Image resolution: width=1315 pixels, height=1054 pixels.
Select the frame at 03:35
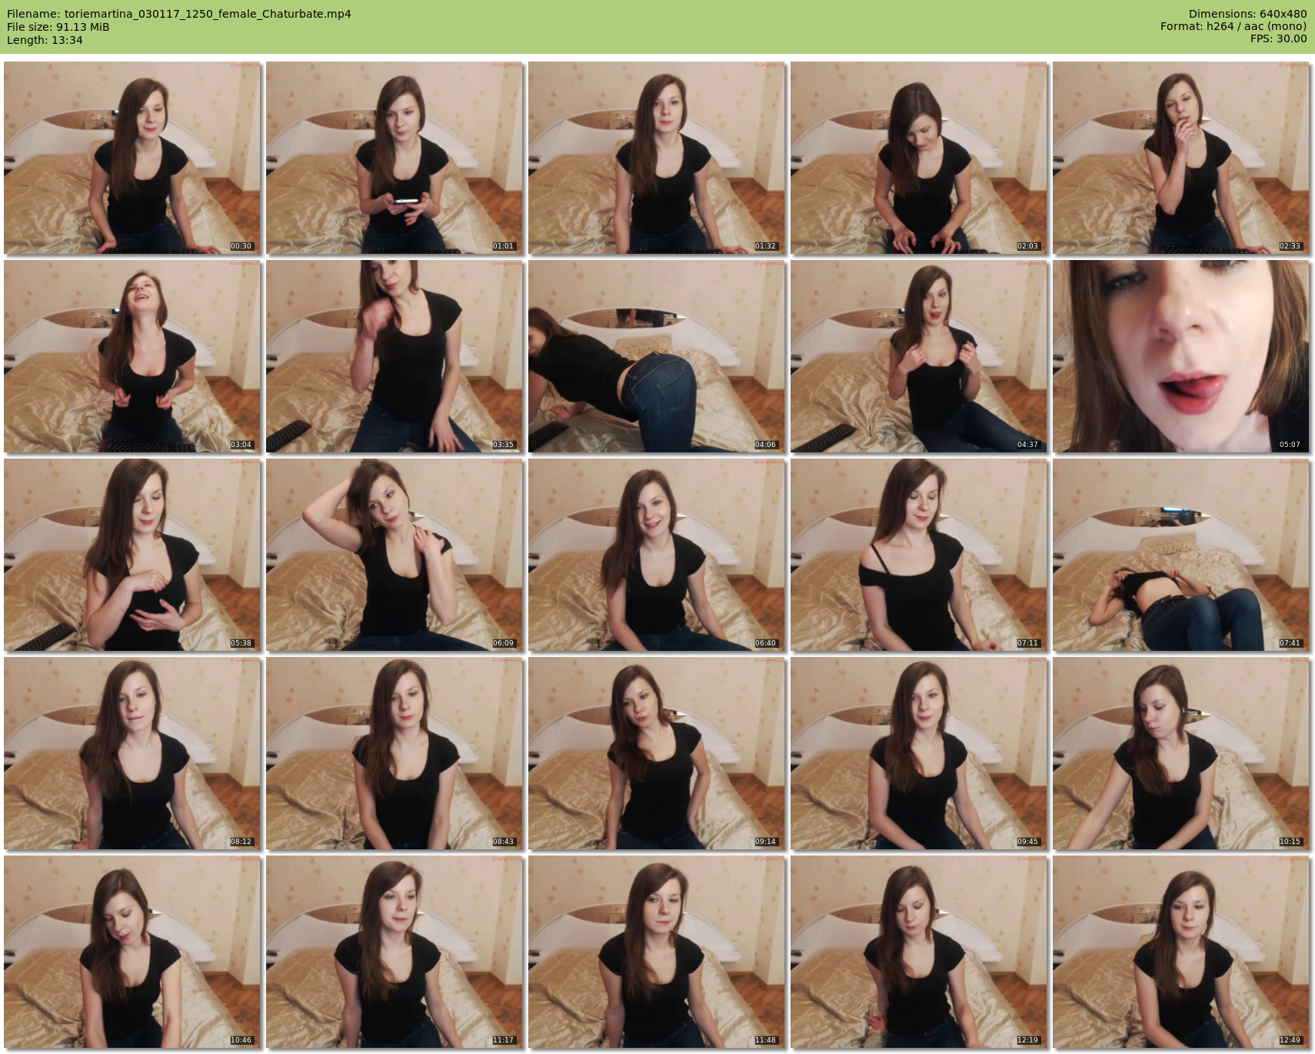pyautogui.click(x=394, y=356)
